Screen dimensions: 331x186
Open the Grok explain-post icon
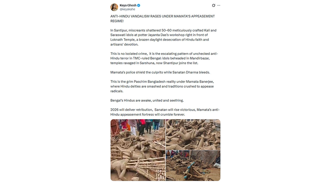pyautogui.click(x=213, y=6)
